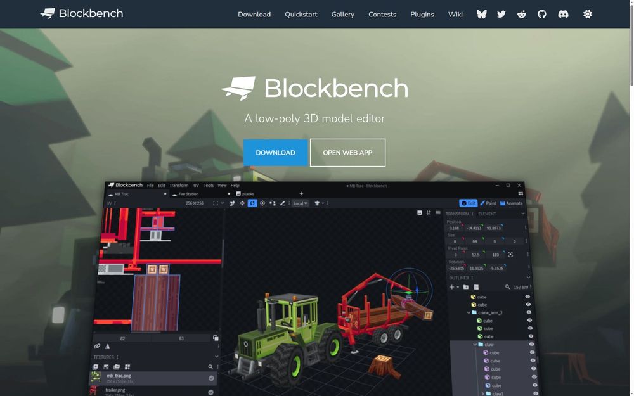Open the File menu in the app preview
The height and width of the screenshot is (396, 634).
click(150, 186)
